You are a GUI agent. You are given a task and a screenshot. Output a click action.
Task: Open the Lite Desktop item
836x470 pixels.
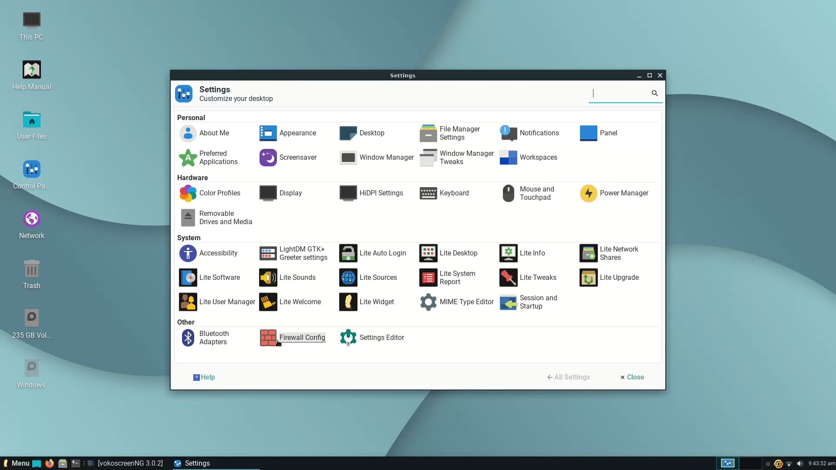(x=449, y=253)
